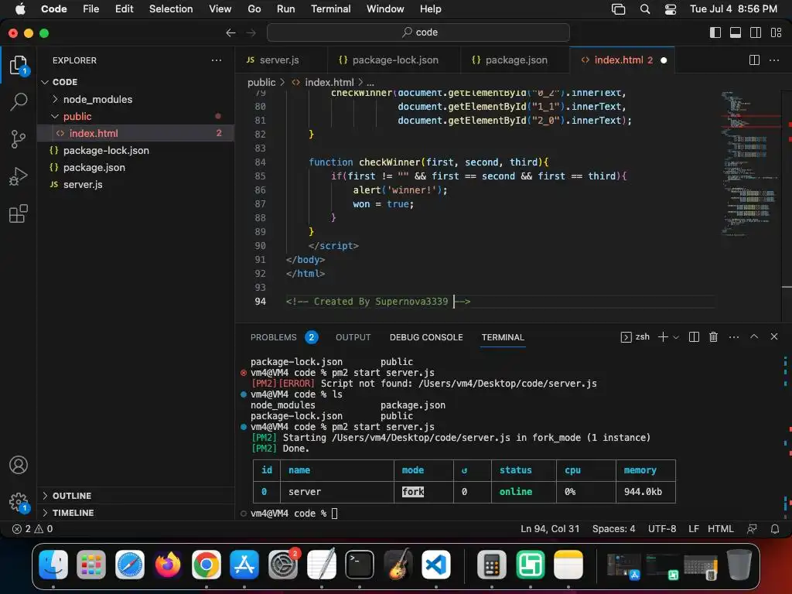Open the Run and Debug view
Viewport: 792px width, 594px height.
tap(19, 176)
